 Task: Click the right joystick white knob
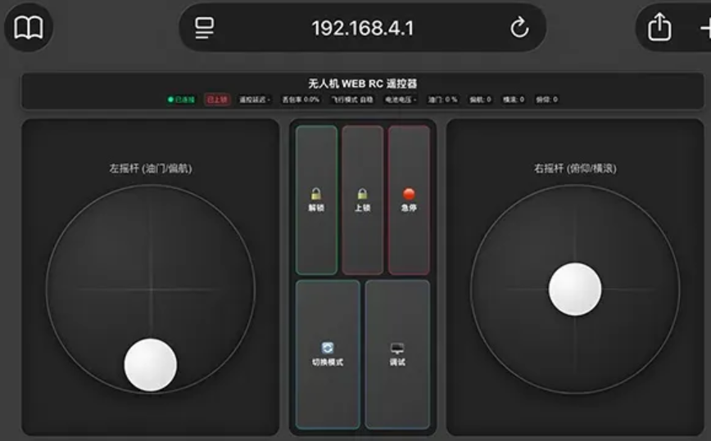pyautogui.click(x=575, y=290)
